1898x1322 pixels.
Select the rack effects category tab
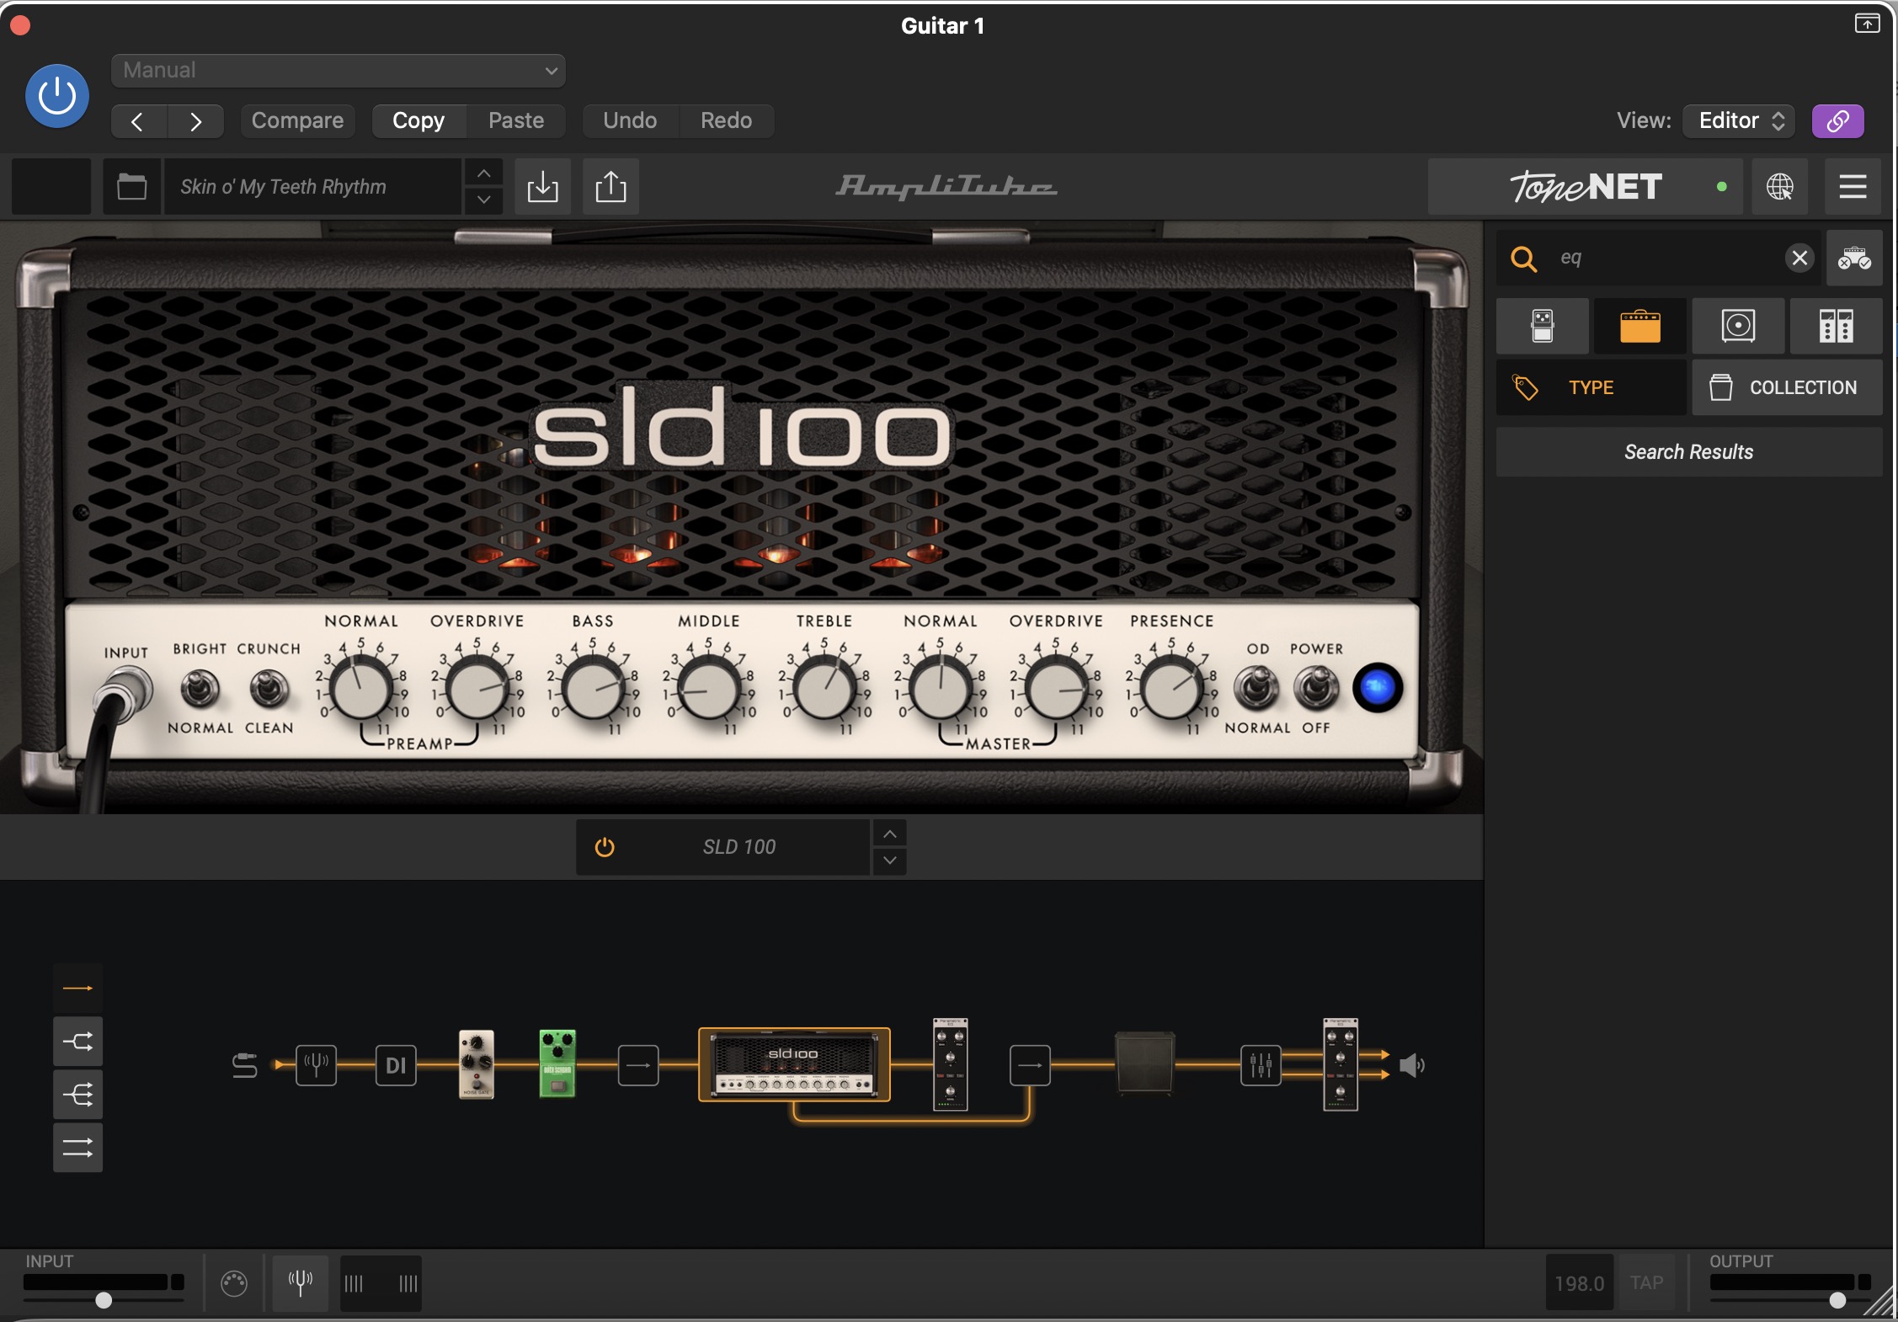[x=1836, y=325]
